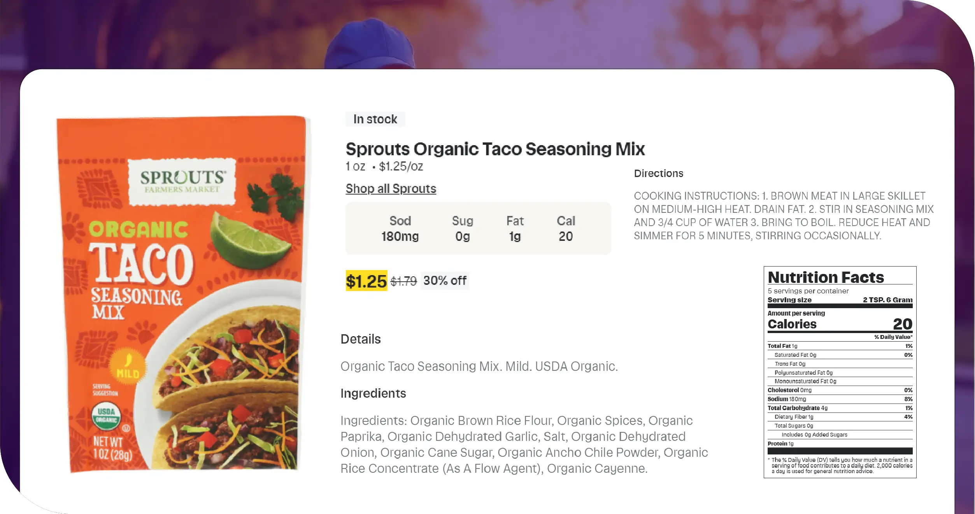975x514 pixels.
Task: Click the Cal 20 nutrition stat
Action: (x=566, y=228)
